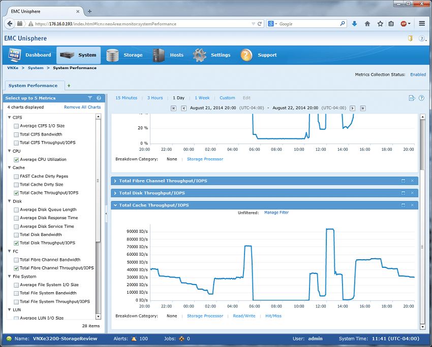The image size is (432, 347).
Task: Open the System section
Action: 78,55
